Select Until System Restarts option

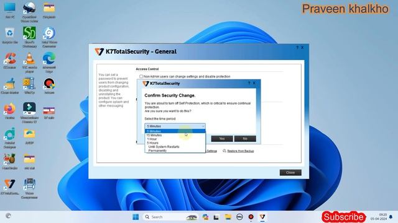click(175, 147)
